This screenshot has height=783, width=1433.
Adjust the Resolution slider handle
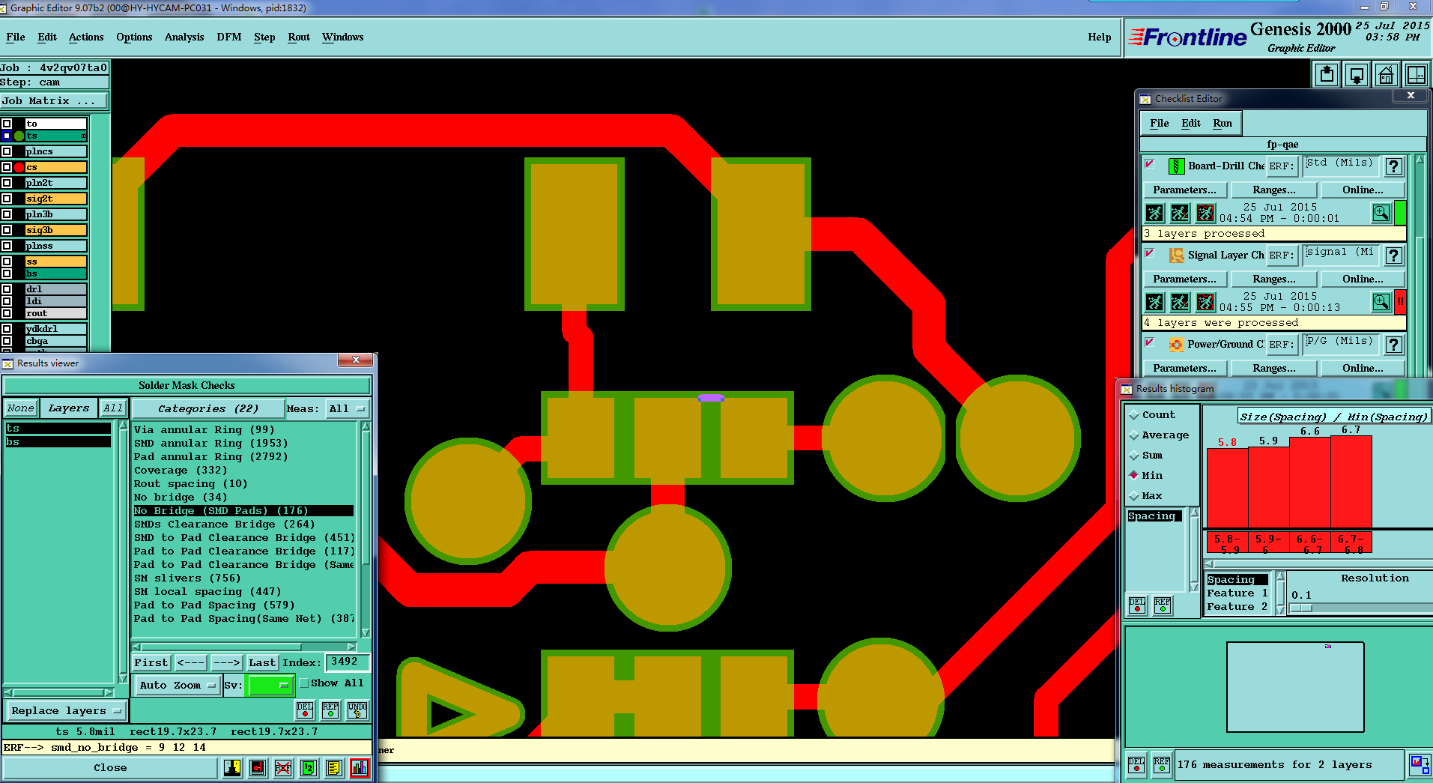(1301, 608)
